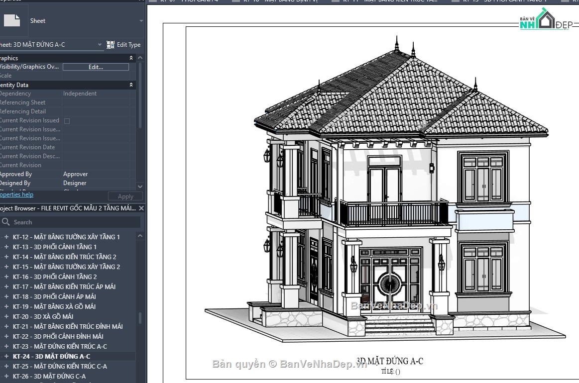Click the Designed By value field
The width and height of the screenshot is (579, 383).
(96, 183)
